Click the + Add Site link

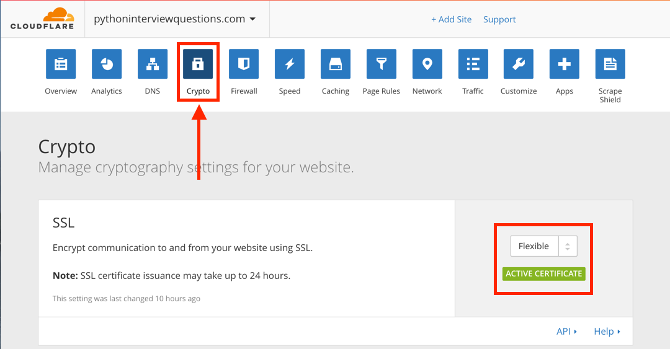[451, 20]
